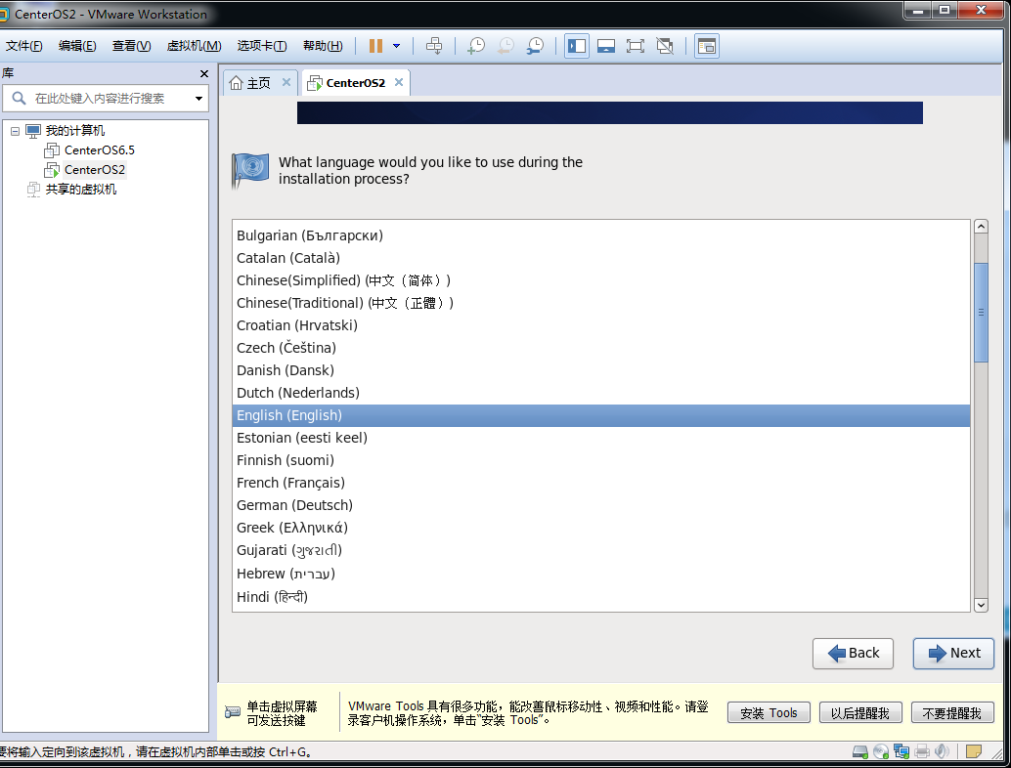Select Catalan (Català) language
Screen dimensions: 1011x768
point(601,258)
